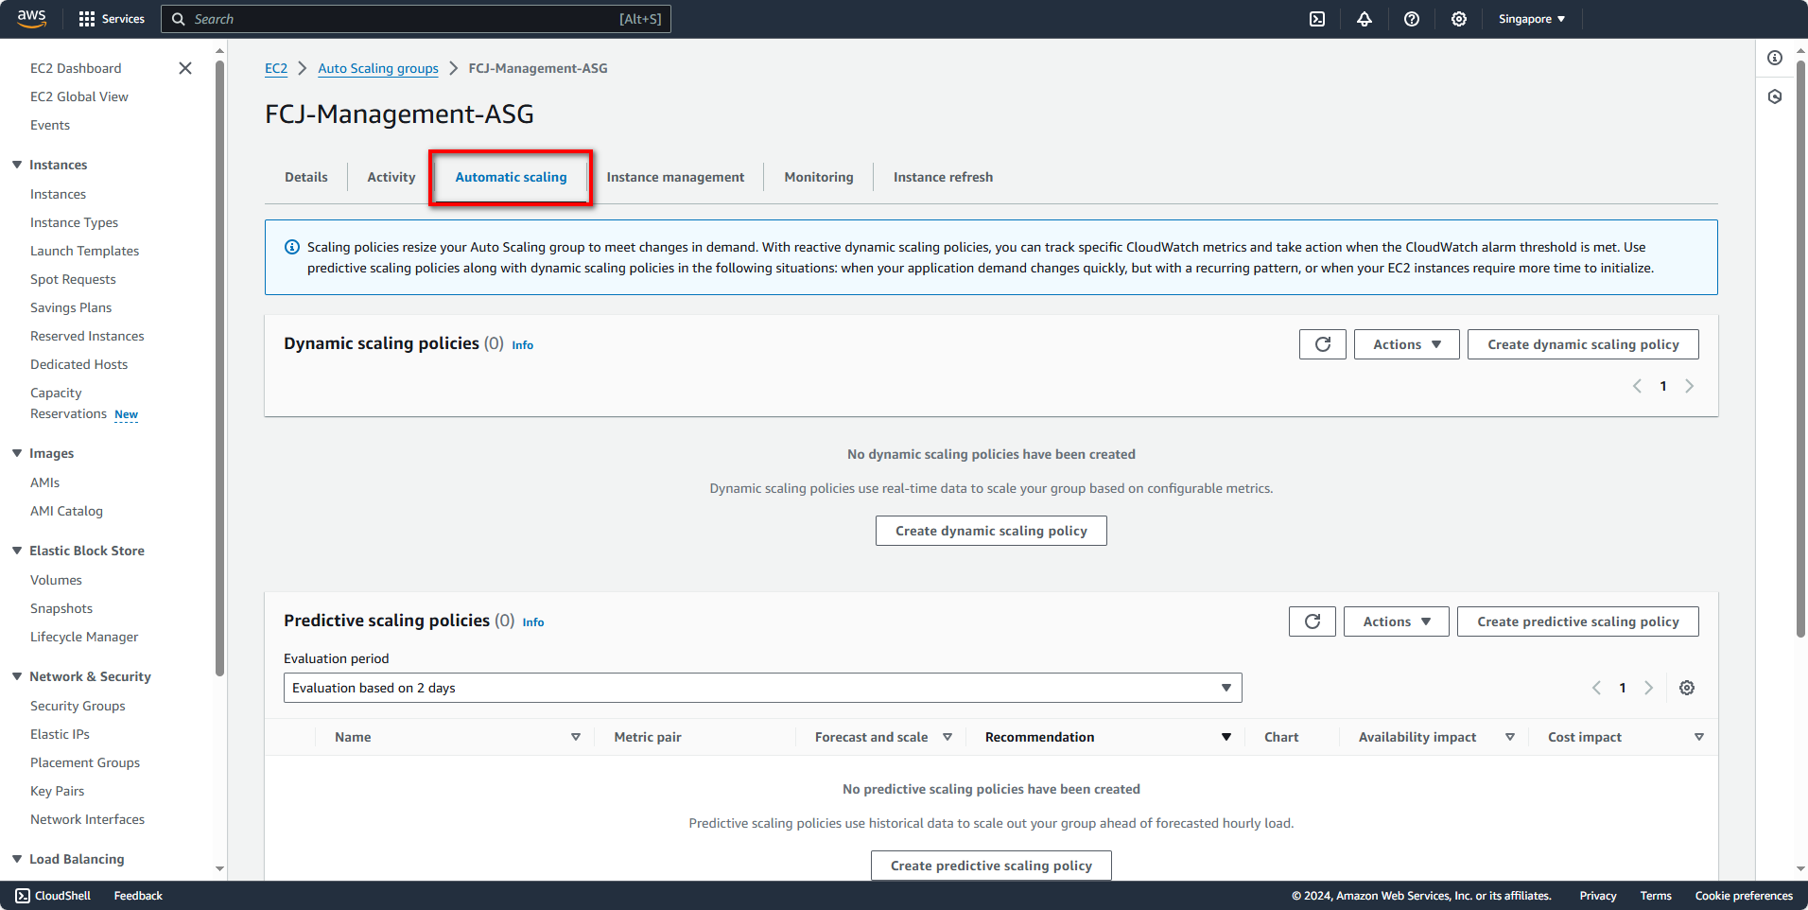Open CloudShell from the bottom status bar

(x=52, y=895)
